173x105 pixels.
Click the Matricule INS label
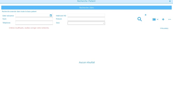61,16
